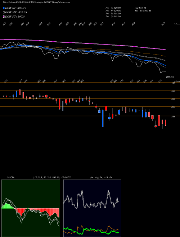Viewport: 180px width, 237px height.
Task: Click the 'Pre V: 0.001 M' volume text
Action: 143,11
